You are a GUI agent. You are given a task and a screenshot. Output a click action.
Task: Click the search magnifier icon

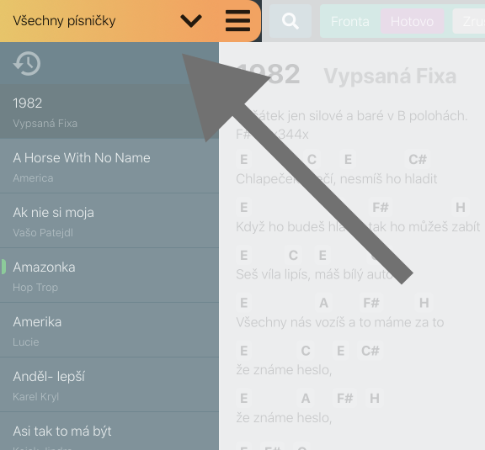(290, 21)
